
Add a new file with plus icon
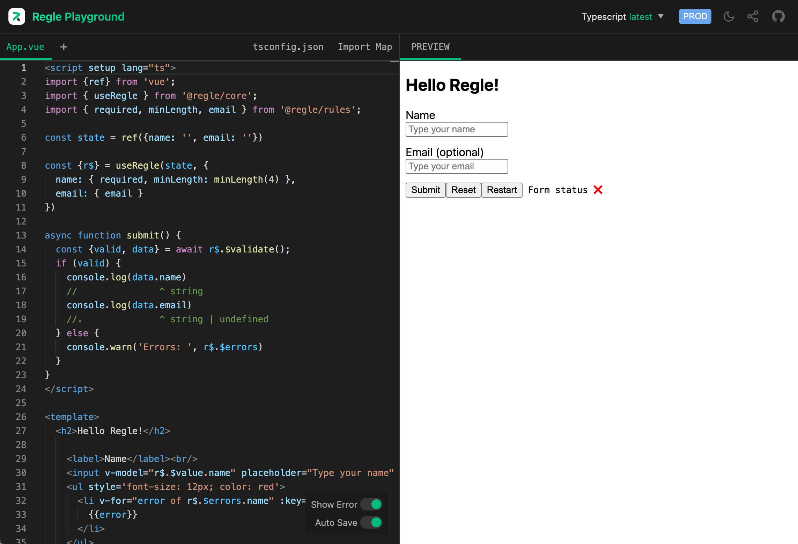point(64,47)
